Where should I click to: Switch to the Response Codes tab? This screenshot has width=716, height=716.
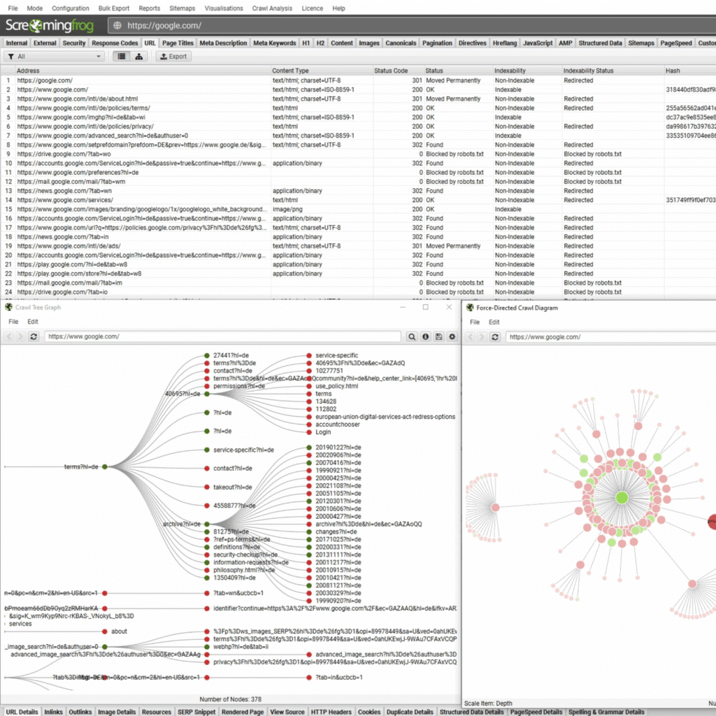pyautogui.click(x=115, y=43)
